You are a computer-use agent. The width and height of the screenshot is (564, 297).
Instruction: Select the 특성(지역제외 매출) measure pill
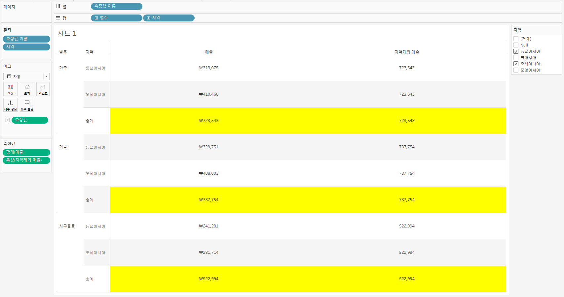pyautogui.click(x=26, y=160)
